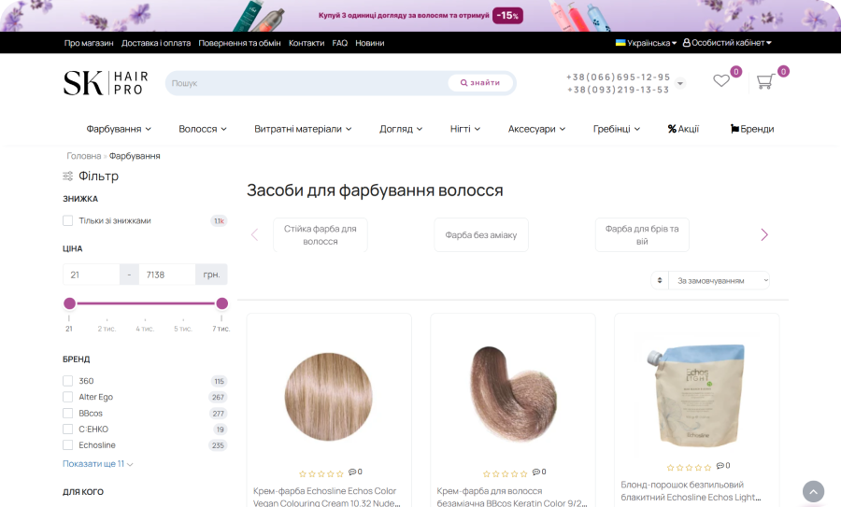Show previous category with left arrow
This screenshot has height=507, width=841.
pyautogui.click(x=255, y=234)
